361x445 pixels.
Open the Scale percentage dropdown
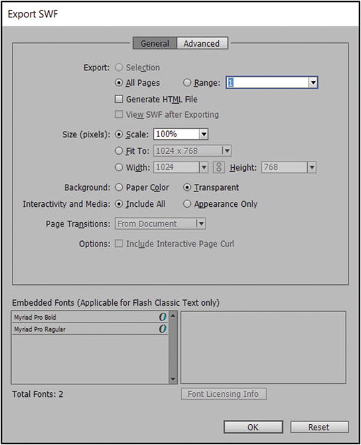[x=203, y=134]
